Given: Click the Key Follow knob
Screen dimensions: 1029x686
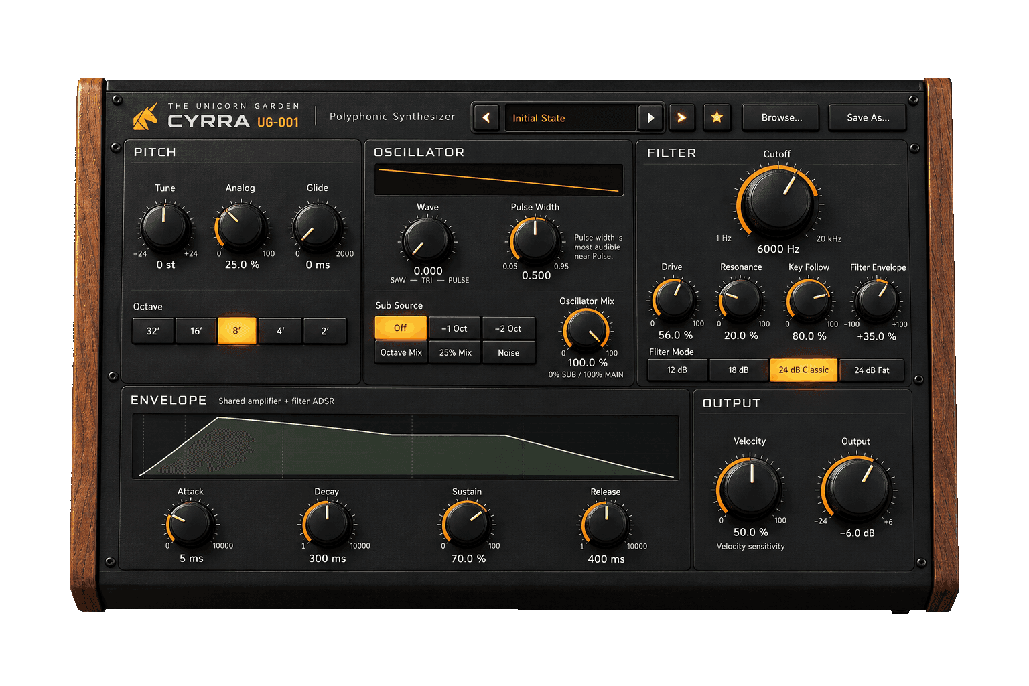Looking at the screenshot, I should pyautogui.click(x=809, y=299).
